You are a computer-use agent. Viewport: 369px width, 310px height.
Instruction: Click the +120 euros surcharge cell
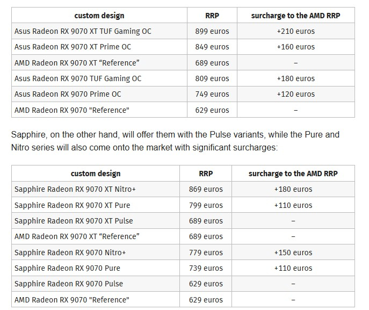(295, 94)
